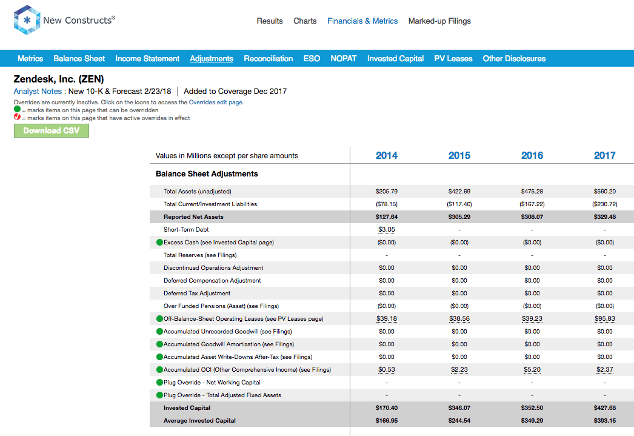Open the Overrides edit page link
This screenshot has height=436, width=634.
(x=216, y=102)
